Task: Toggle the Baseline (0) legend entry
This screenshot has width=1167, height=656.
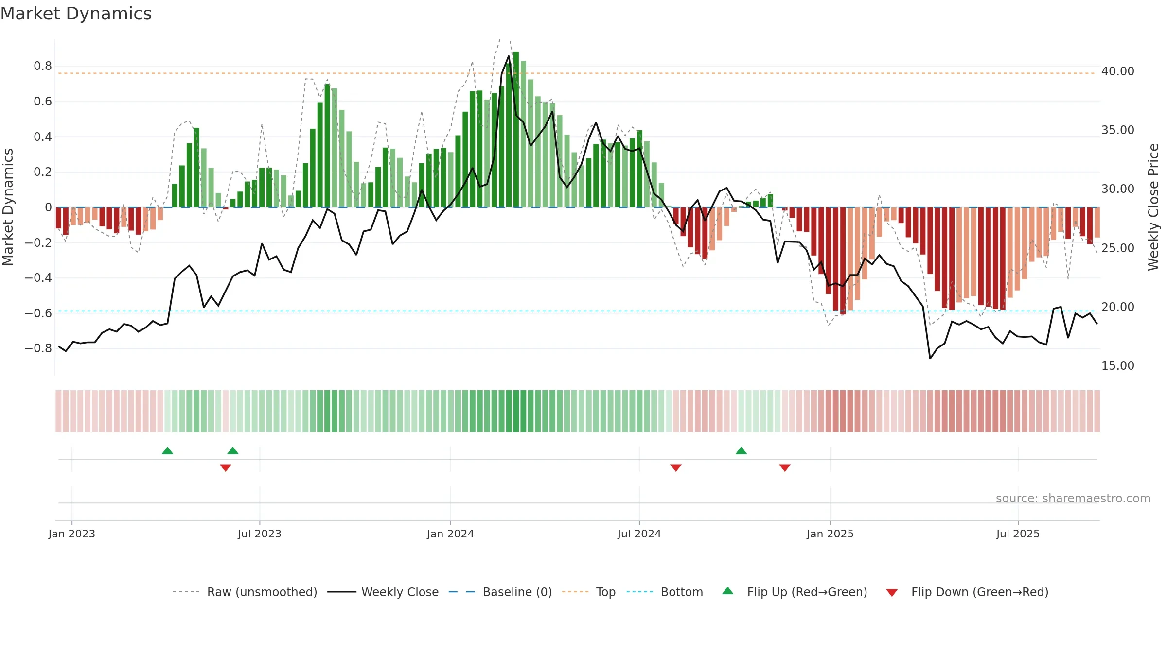Action: (500, 592)
